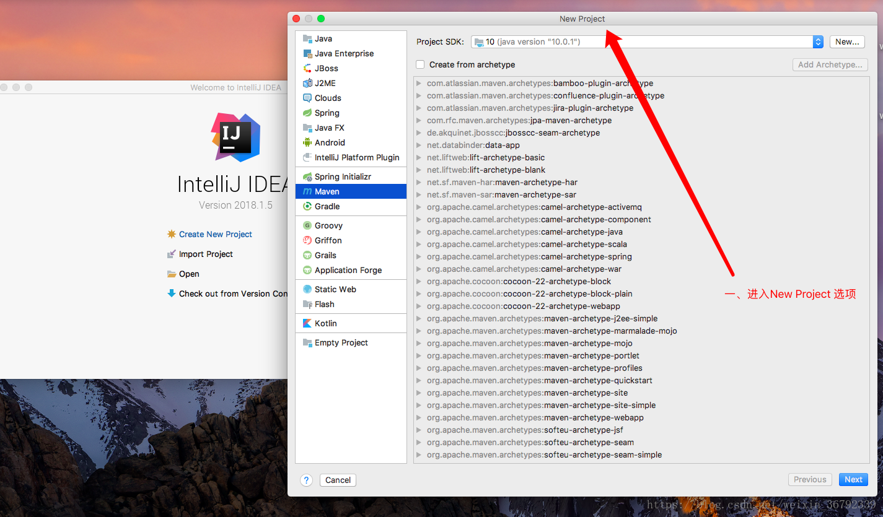Click the Clouds icon

pos(307,98)
